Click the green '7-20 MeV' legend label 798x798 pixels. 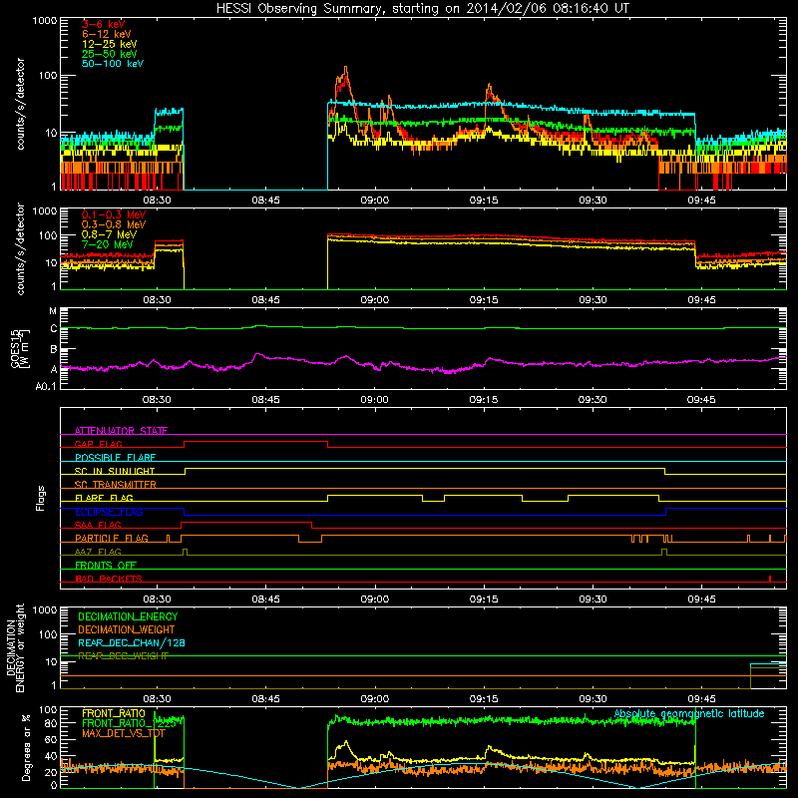(107, 244)
